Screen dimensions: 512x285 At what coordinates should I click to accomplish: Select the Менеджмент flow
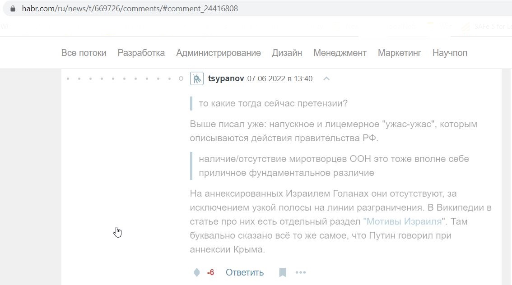tap(340, 53)
